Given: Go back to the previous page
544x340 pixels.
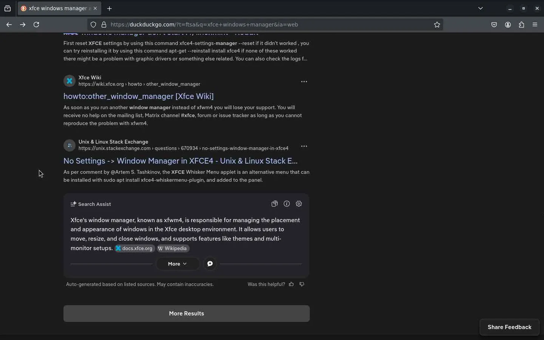Looking at the screenshot, I should coord(9,25).
